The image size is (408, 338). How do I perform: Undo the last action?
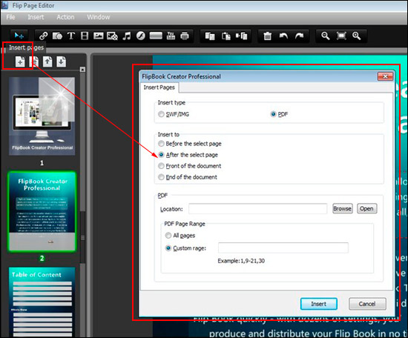tap(283, 36)
